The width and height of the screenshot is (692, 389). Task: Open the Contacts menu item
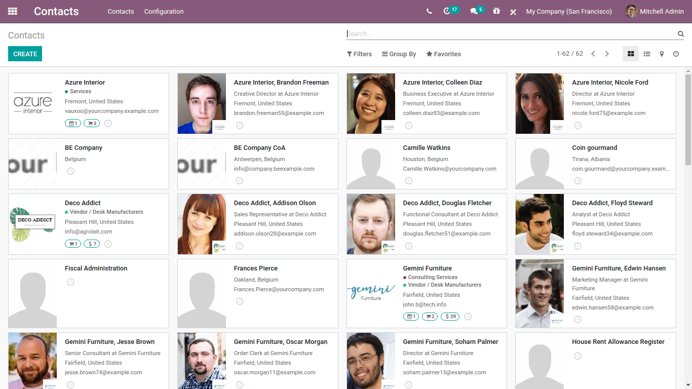click(x=121, y=11)
